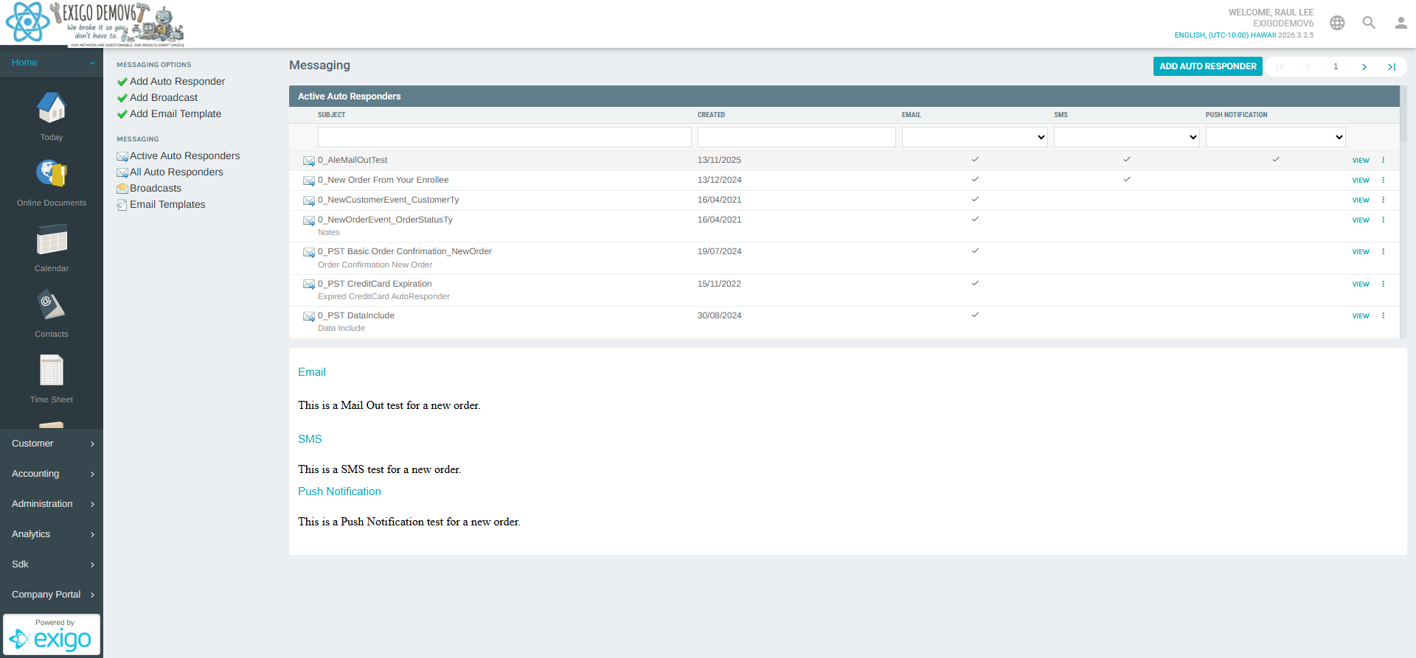Select Add Auto Responder option

pos(177,81)
